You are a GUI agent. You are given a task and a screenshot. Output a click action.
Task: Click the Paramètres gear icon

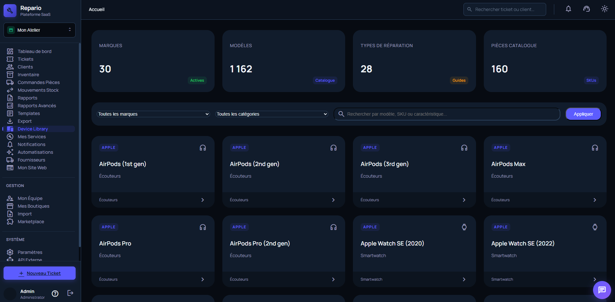10,252
